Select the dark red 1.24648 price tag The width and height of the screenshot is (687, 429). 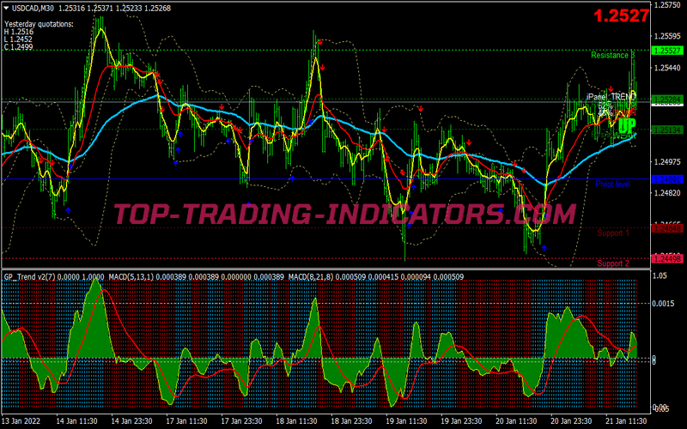(667, 228)
